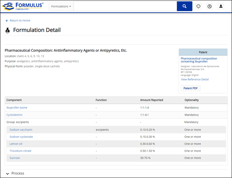Open the Sodium cyclamate link
Viewport: 232px width, 178px height.
[21, 137]
